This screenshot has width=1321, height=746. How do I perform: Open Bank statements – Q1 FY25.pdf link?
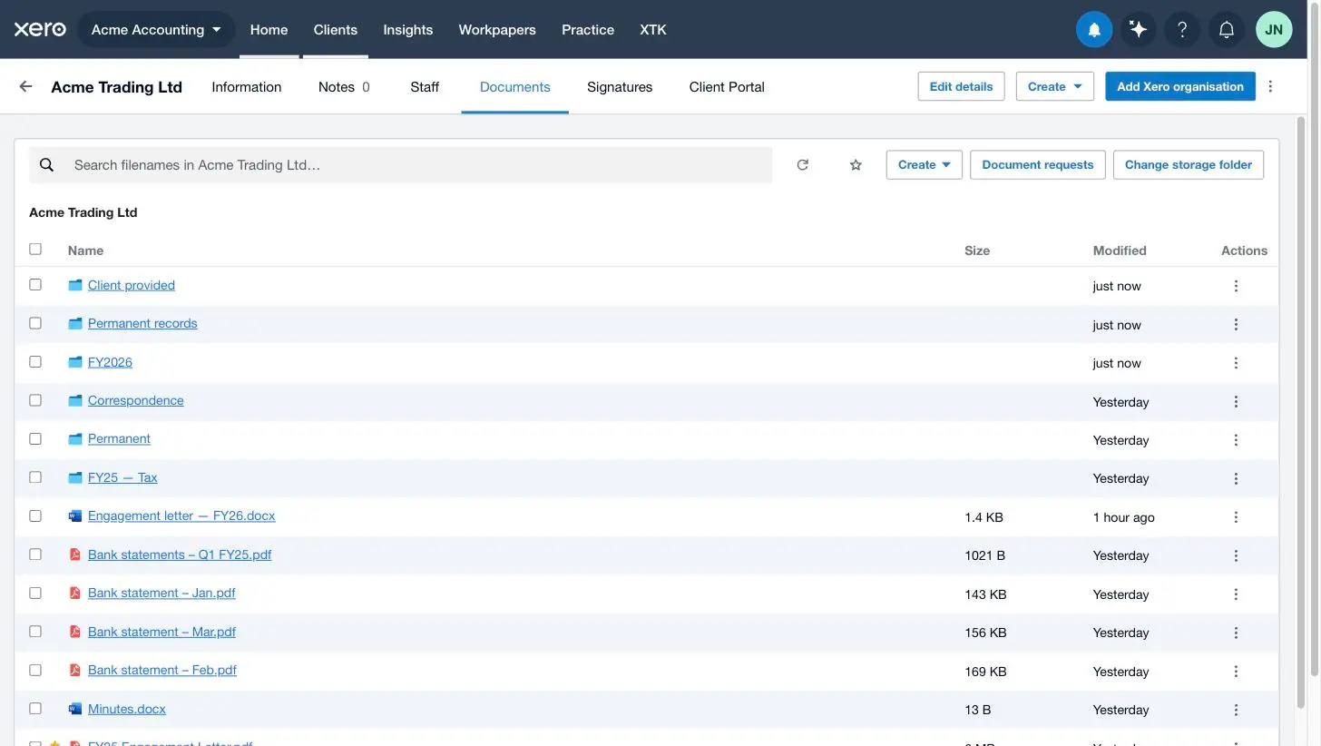tap(180, 555)
